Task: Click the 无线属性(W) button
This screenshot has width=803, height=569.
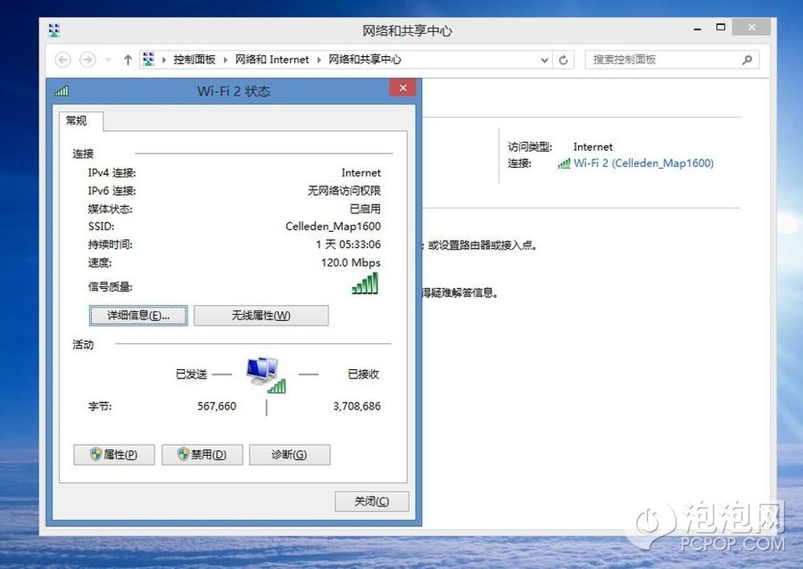Action: pos(261,315)
